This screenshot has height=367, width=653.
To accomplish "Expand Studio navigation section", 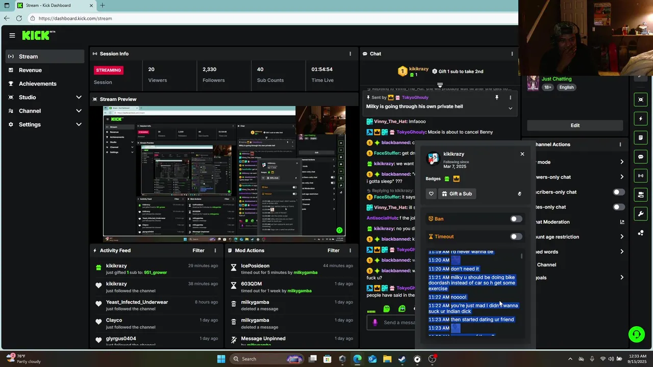I will pos(45,97).
